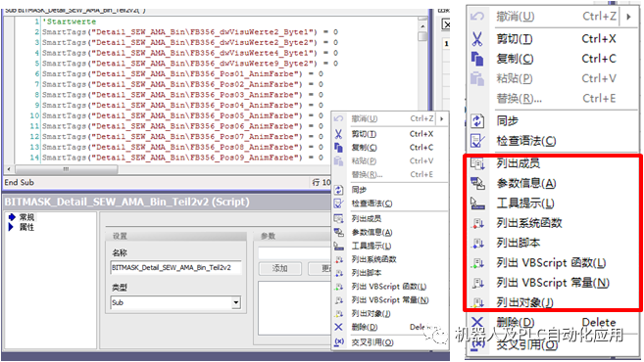The width and height of the screenshot is (644, 362).
Task: Click line 5 FB356_dwVisuWerte9_Byte2 code
Action: click(x=190, y=64)
